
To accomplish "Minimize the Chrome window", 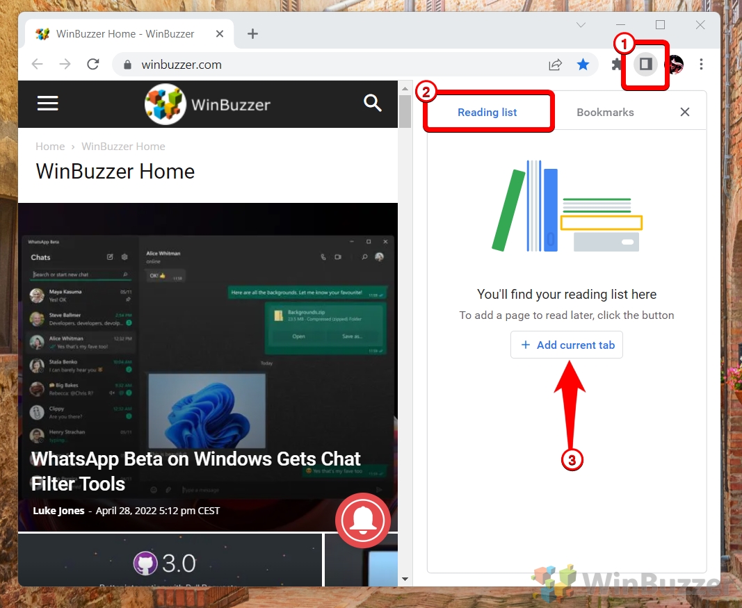I will tap(621, 24).
